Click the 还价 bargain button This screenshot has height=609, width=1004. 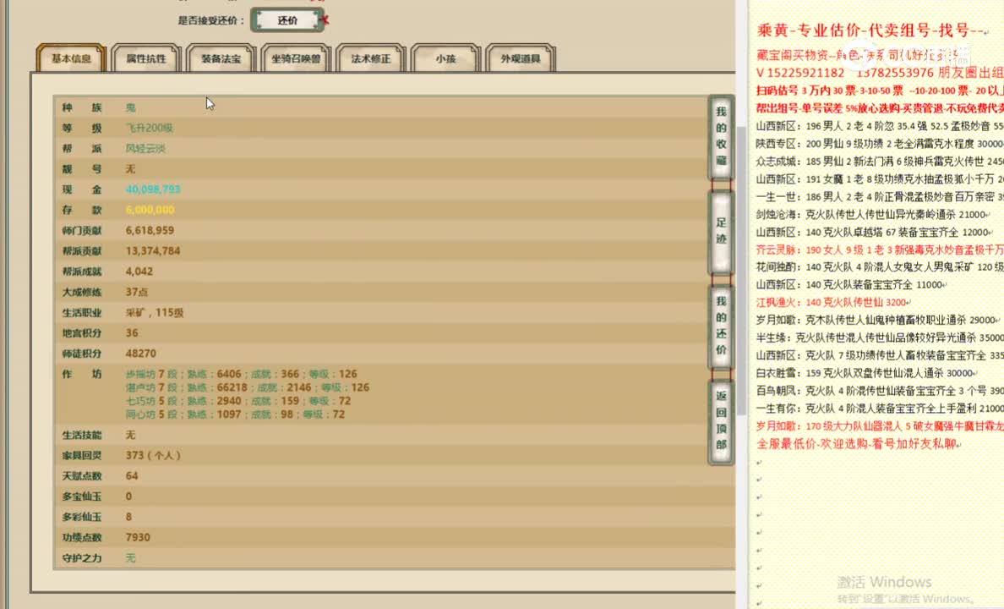coord(287,20)
